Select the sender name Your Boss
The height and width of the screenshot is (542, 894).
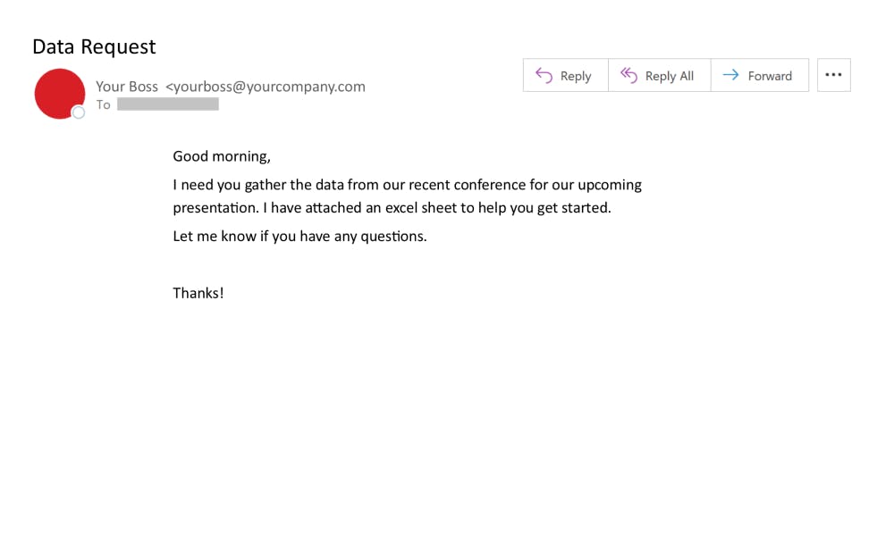[x=127, y=87]
